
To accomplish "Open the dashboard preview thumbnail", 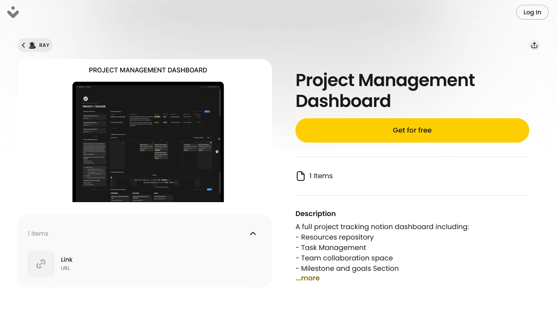I will (x=148, y=142).
